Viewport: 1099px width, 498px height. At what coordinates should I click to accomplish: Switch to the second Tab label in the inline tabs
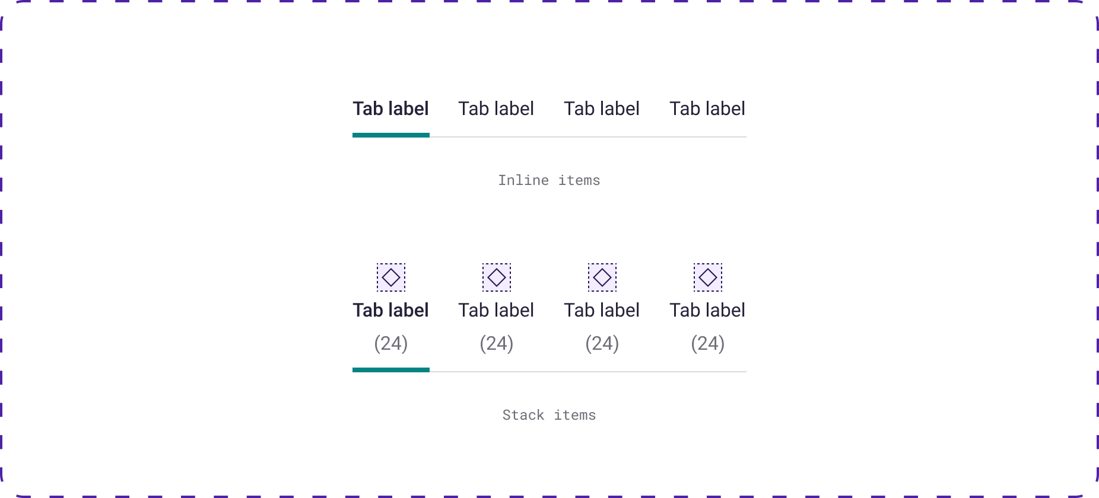click(x=496, y=108)
